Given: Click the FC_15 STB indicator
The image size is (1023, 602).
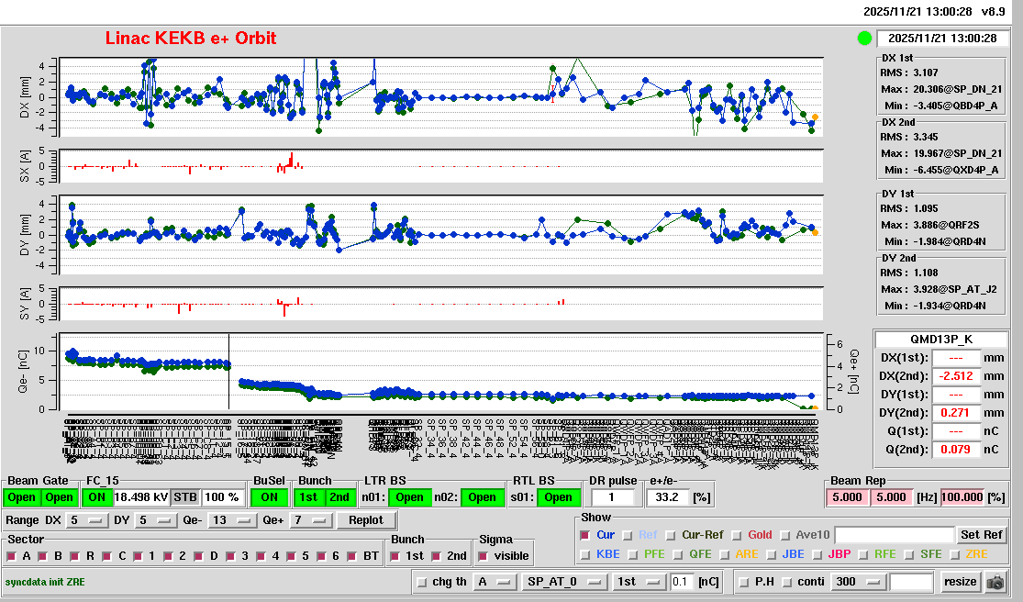Looking at the screenshot, I should point(185,497).
